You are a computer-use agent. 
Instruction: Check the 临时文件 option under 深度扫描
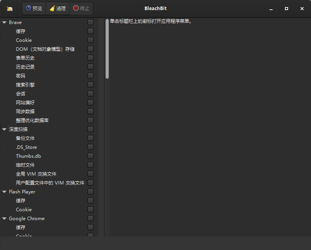click(90, 164)
